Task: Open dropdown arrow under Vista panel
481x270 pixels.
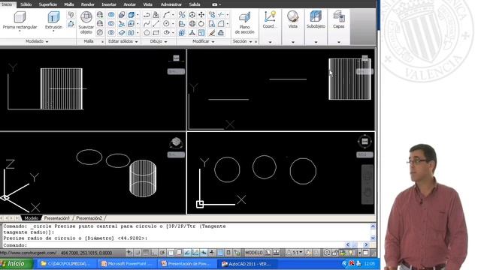Action: coord(293,42)
